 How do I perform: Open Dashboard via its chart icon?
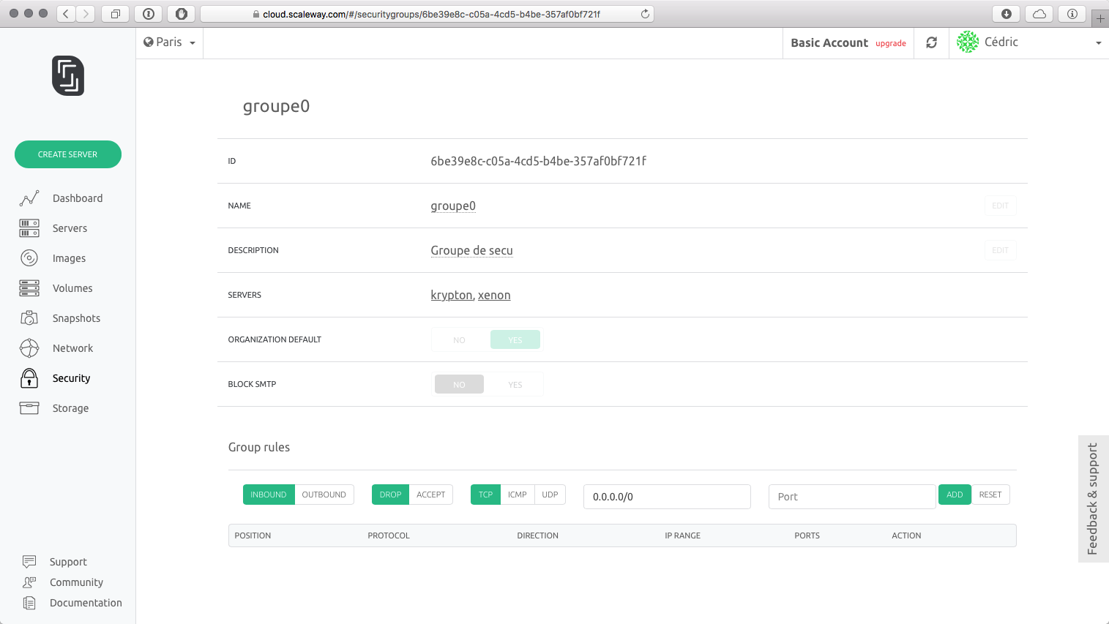tap(29, 198)
